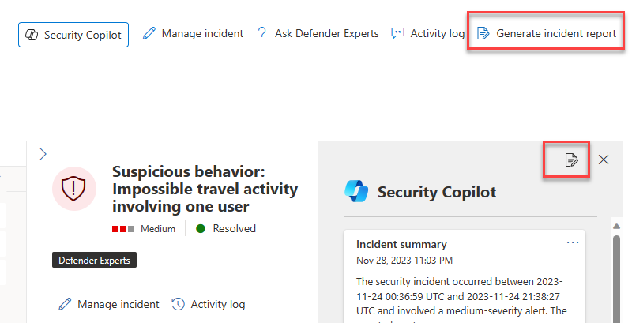Expand the panel with the chevron arrow
632x323 pixels.
click(x=43, y=154)
